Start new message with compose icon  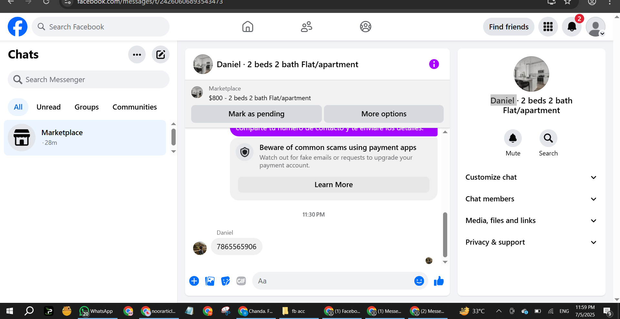(160, 55)
